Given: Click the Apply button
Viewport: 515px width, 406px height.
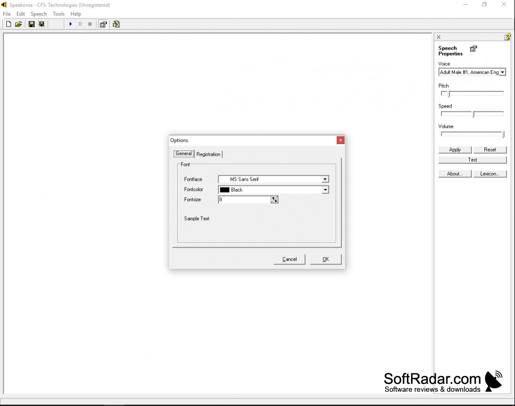Looking at the screenshot, I should 455,150.
